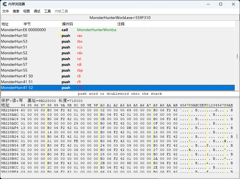The width and height of the screenshot is (240, 179).
Task: Open the 文件 menu
Action: pyautogui.click(x=6, y=11)
